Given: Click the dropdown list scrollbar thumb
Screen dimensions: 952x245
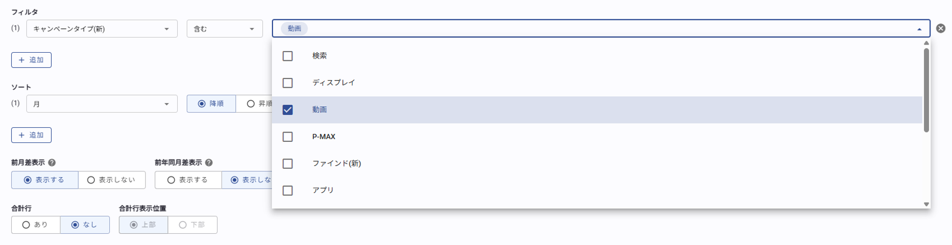Looking at the screenshot, I should (926, 90).
